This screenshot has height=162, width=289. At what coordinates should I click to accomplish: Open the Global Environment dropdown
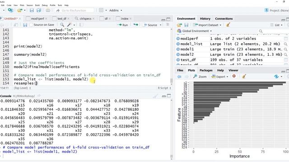[194, 31]
